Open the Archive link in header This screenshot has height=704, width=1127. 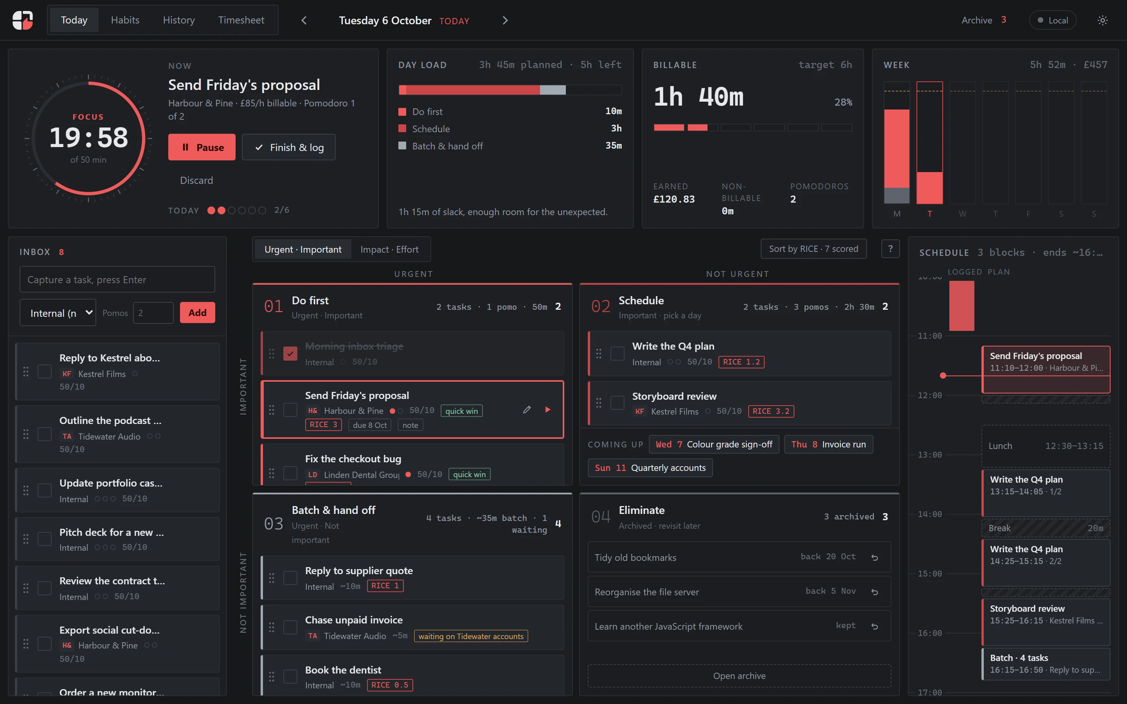pos(983,20)
